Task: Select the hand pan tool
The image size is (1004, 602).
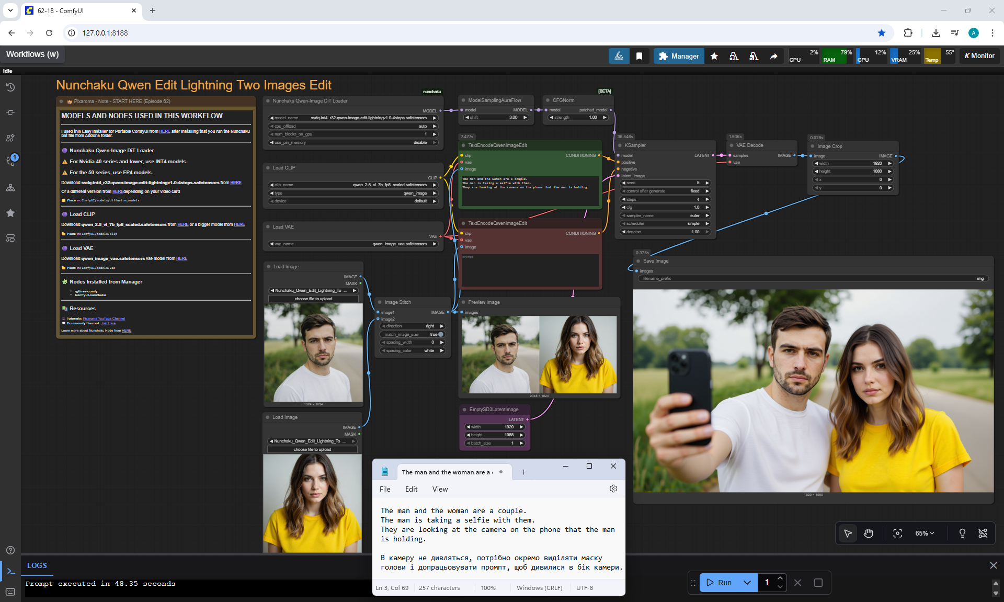Action: tap(869, 533)
